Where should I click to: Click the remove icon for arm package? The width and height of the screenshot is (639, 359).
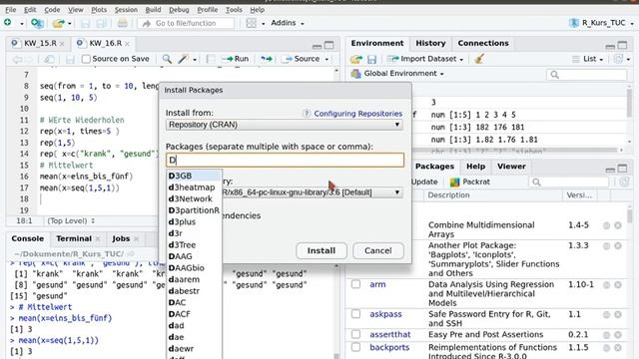click(x=618, y=285)
